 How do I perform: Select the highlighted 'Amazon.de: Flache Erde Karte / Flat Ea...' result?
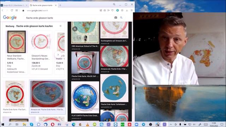point(47,97)
